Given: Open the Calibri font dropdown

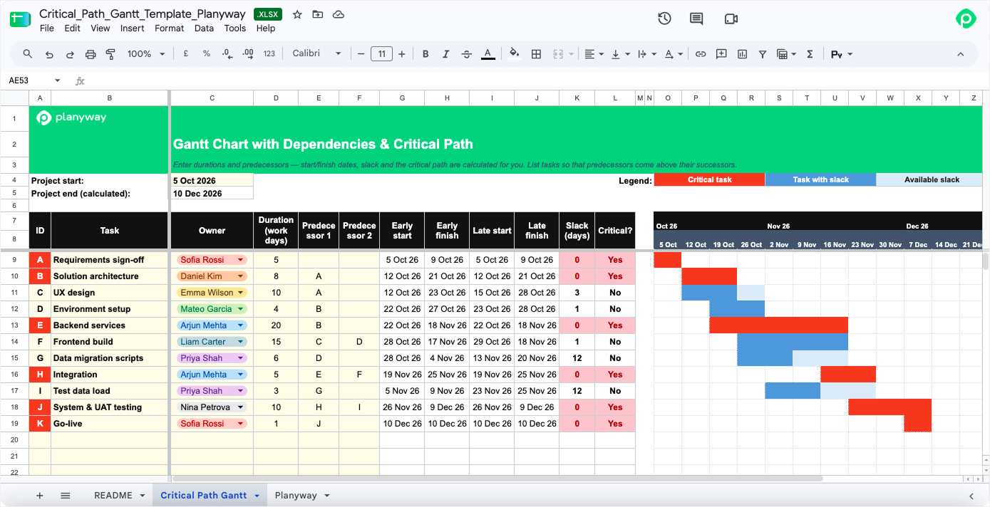Looking at the screenshot, I should click(316, 54).
